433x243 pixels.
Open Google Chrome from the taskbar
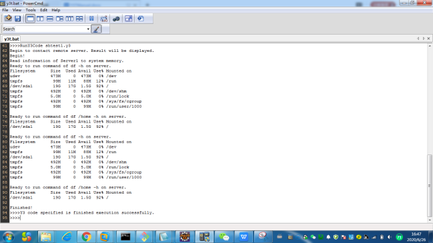pos(87,236)
